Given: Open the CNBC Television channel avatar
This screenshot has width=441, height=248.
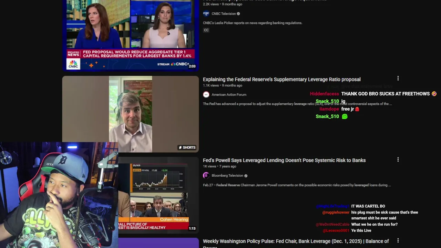Looking at the screenshot, I should [206, 14].
